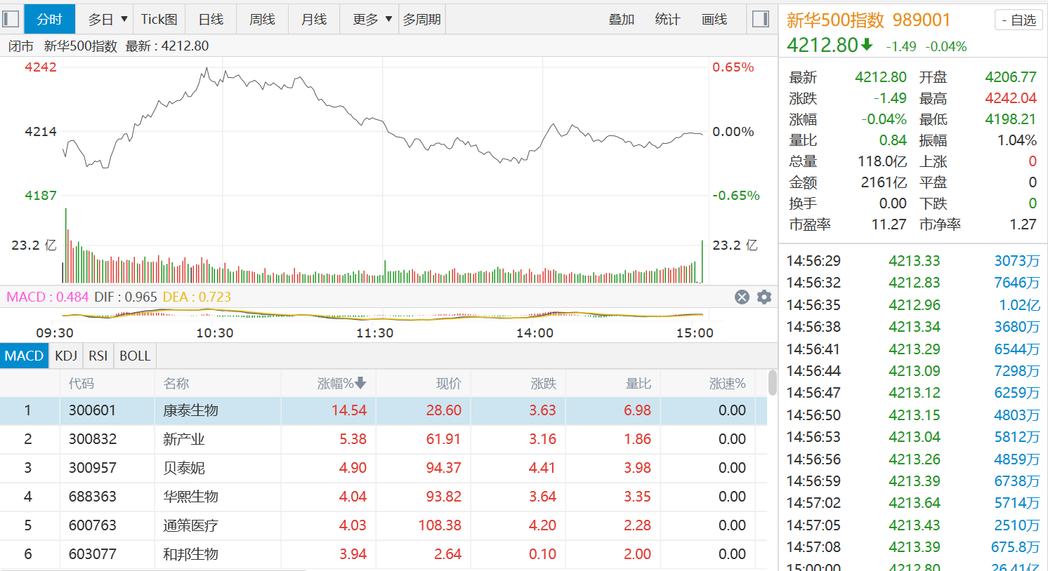The height and width of the screenshot is (571, 1048).
Task: Click the 10:30 time axis marker
Action: coord(214,332)
